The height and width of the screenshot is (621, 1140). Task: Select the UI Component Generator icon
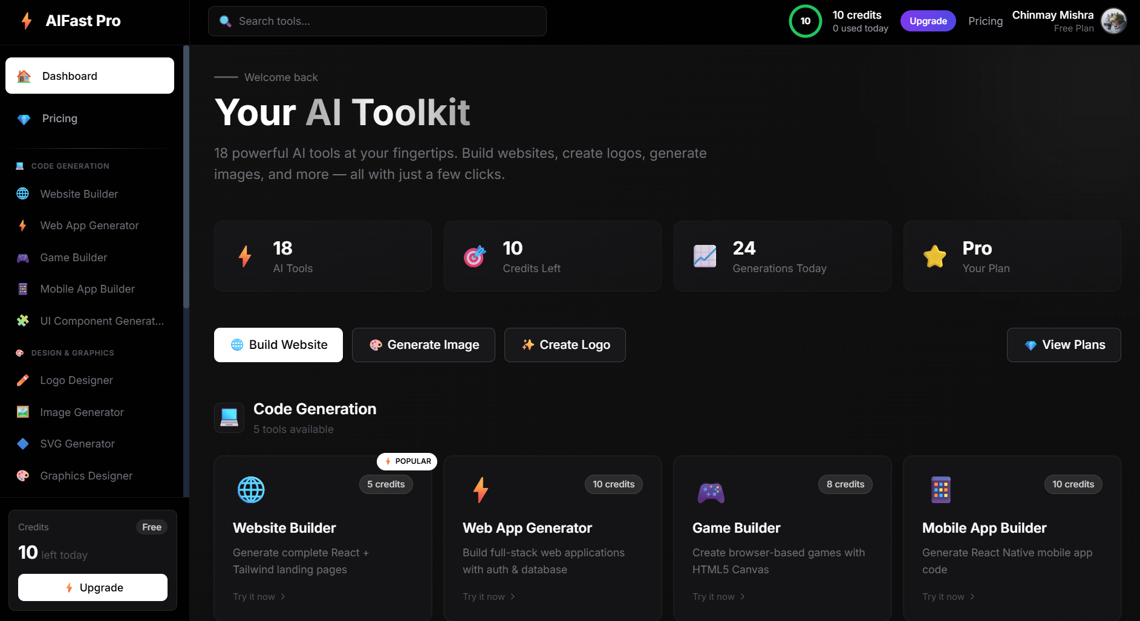[22, 320]
